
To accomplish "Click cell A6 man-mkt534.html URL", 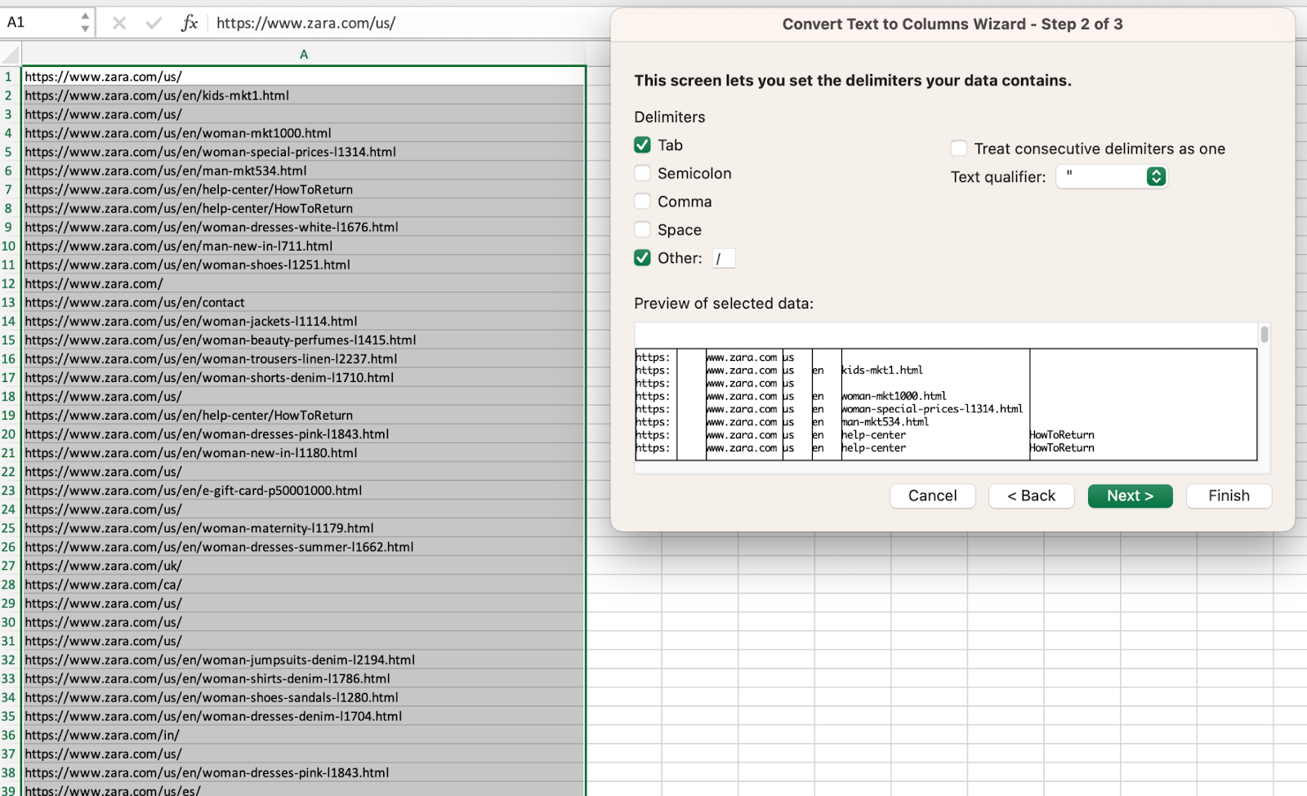I will click(304, 171).
